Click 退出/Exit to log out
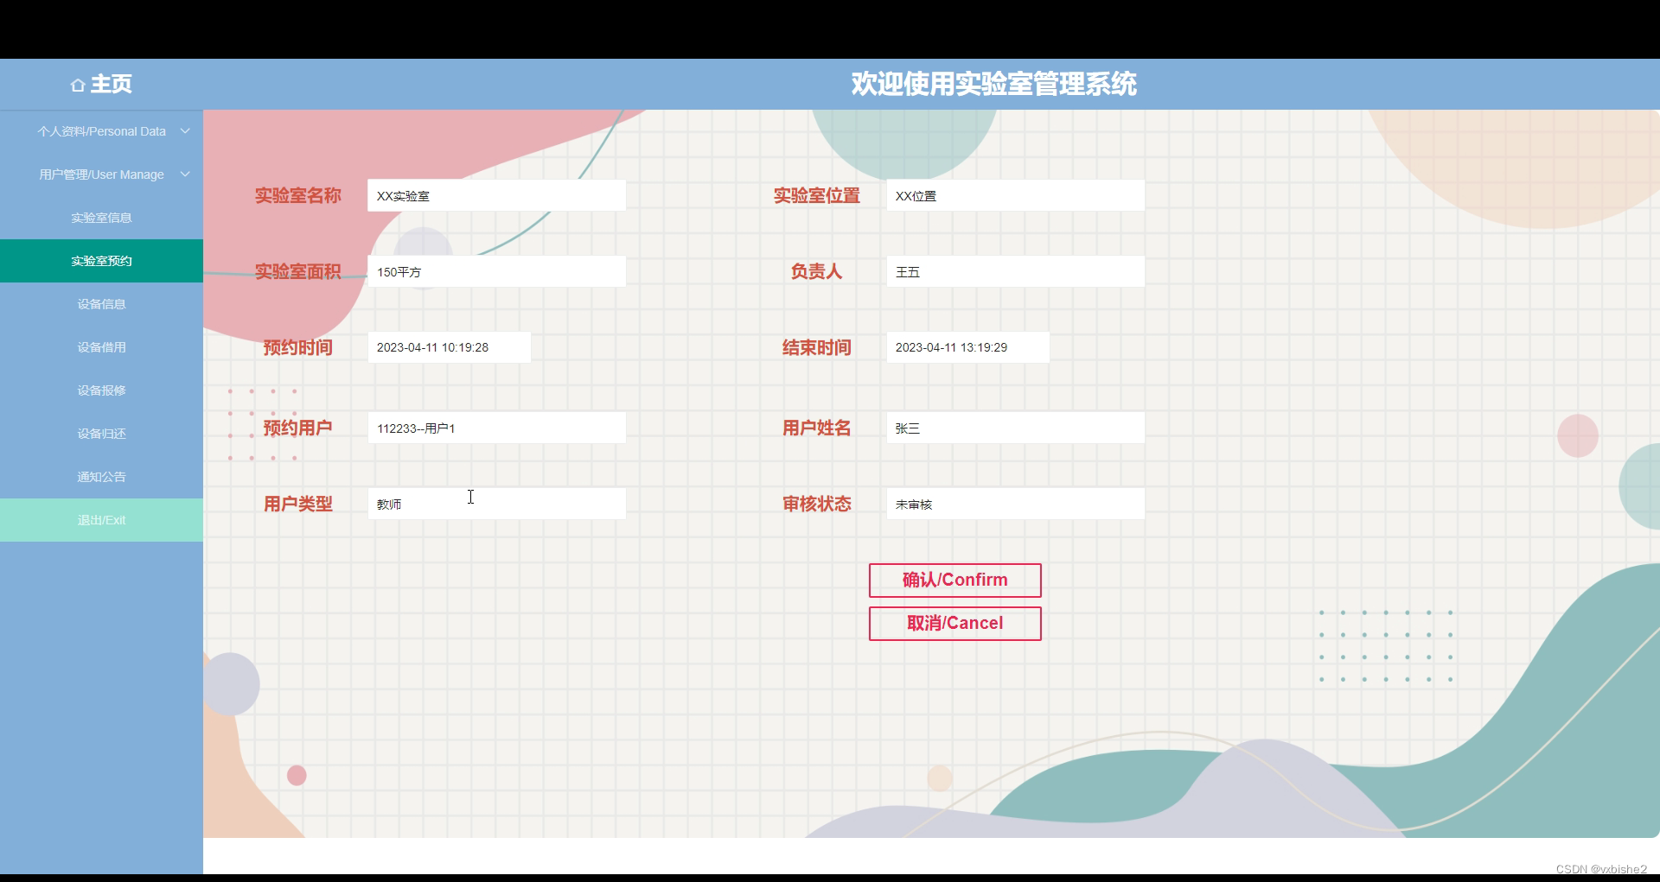Viewport: 1660px width, 882px height. point(101,520)
